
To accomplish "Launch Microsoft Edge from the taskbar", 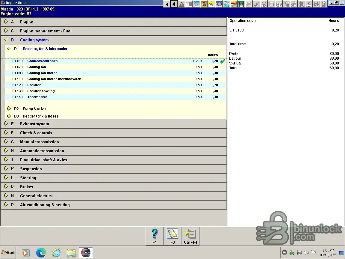I will (x=41, y=253).
